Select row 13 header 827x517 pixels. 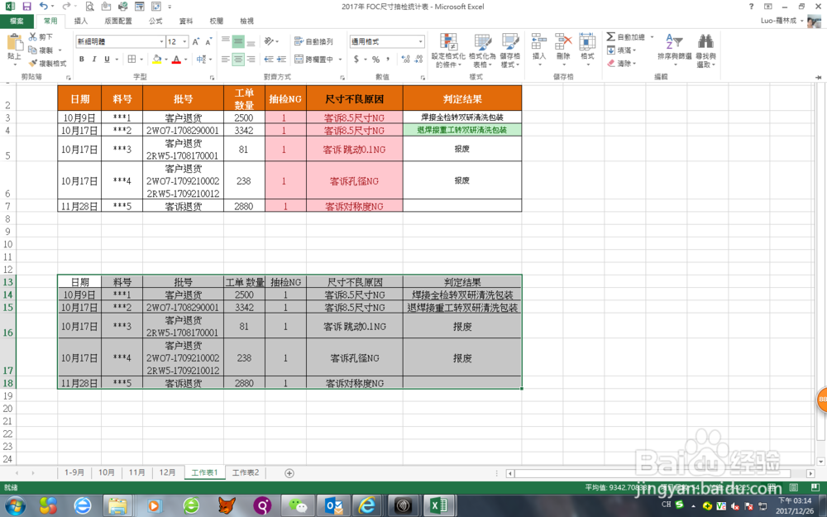[x=8, y=282]
